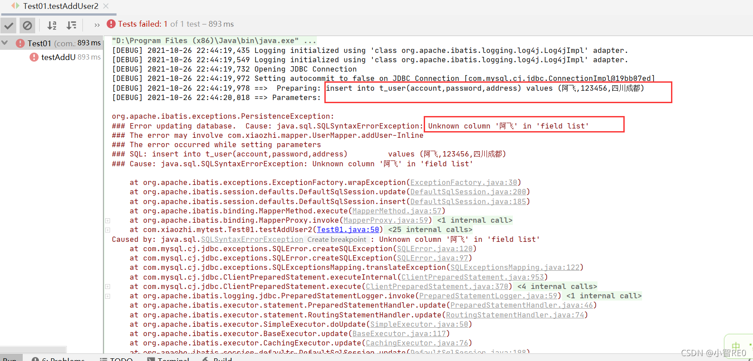Click "### The error occurred while setting parameters"
Screen dimensions: 753x361
217,145
